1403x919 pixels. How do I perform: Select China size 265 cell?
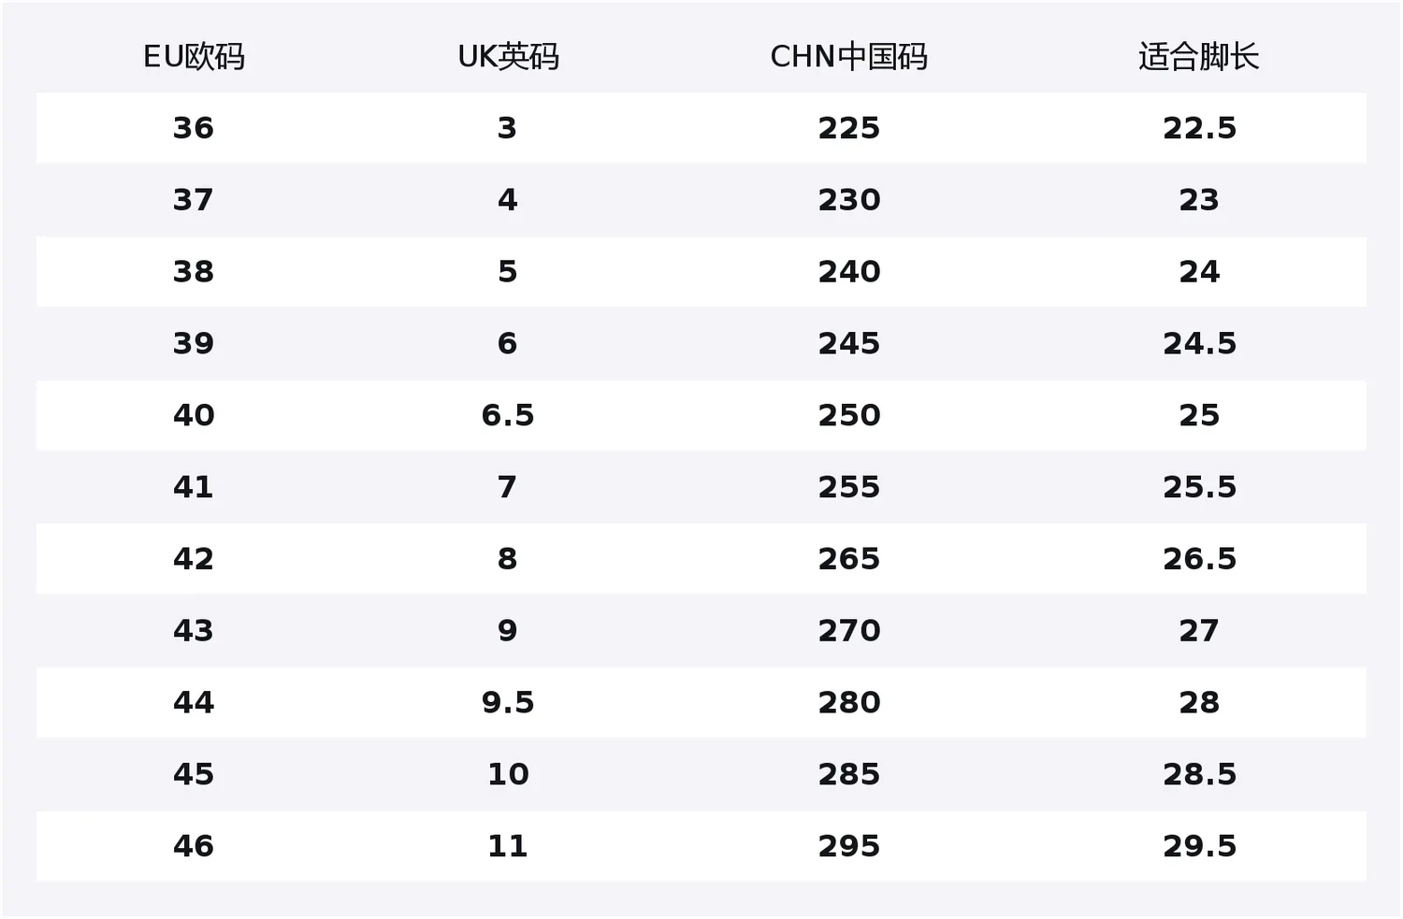(848, 559)
